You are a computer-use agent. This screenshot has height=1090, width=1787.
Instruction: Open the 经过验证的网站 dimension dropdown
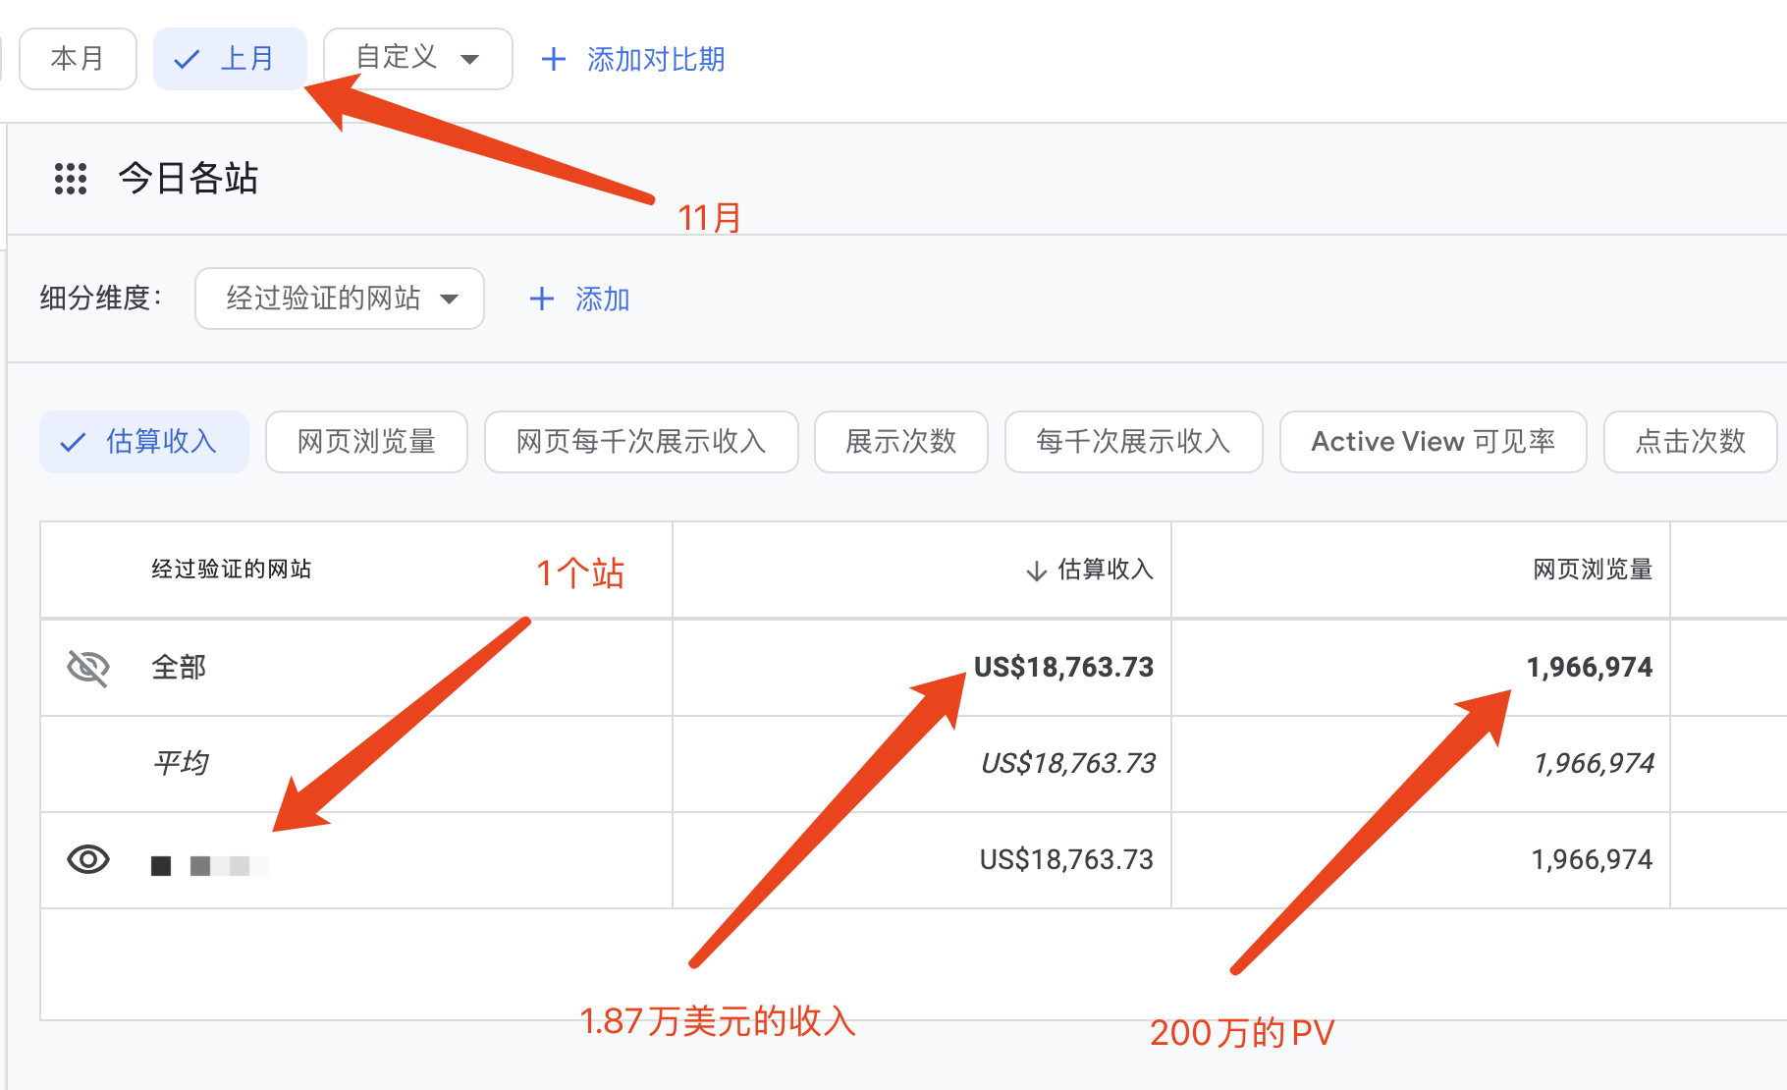[x=340, y=299]
